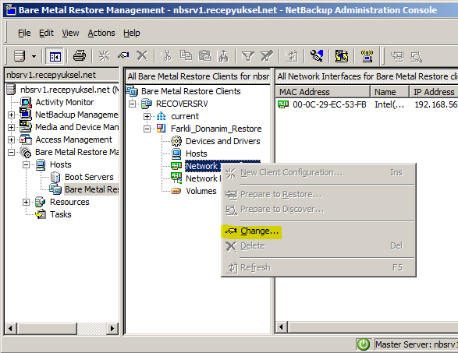The image size is (458, 353).
Task: Open the Help menu
Action: tap(131, 33)
